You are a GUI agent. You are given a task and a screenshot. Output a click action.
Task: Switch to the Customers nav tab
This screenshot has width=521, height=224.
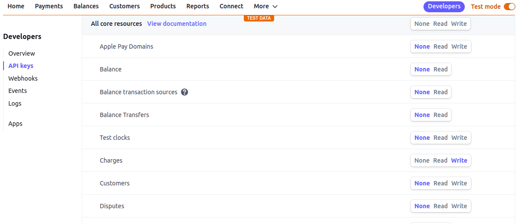click(125, 6)
